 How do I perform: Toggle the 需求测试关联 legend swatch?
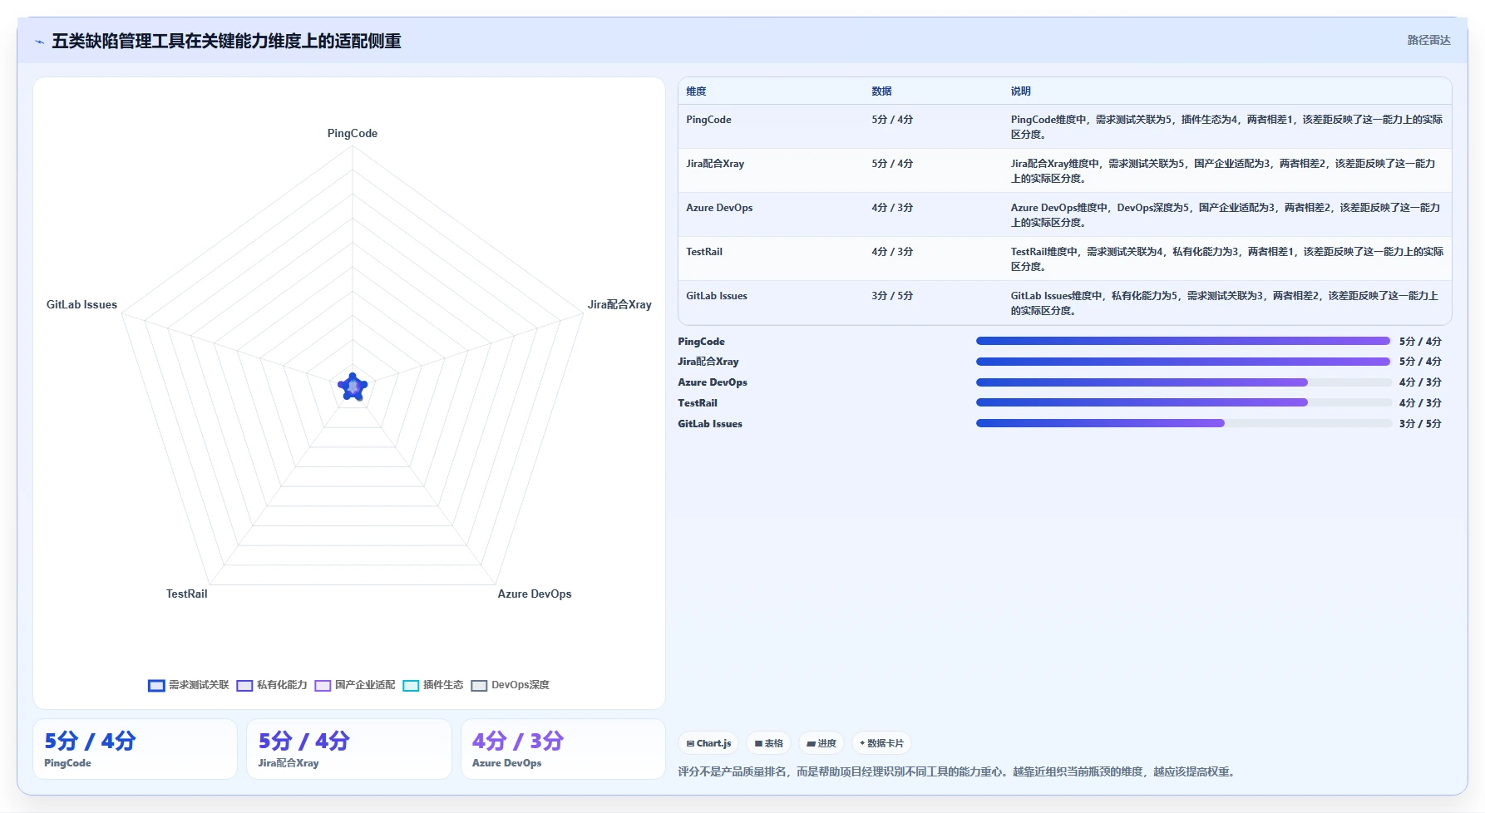coord(156,686)
